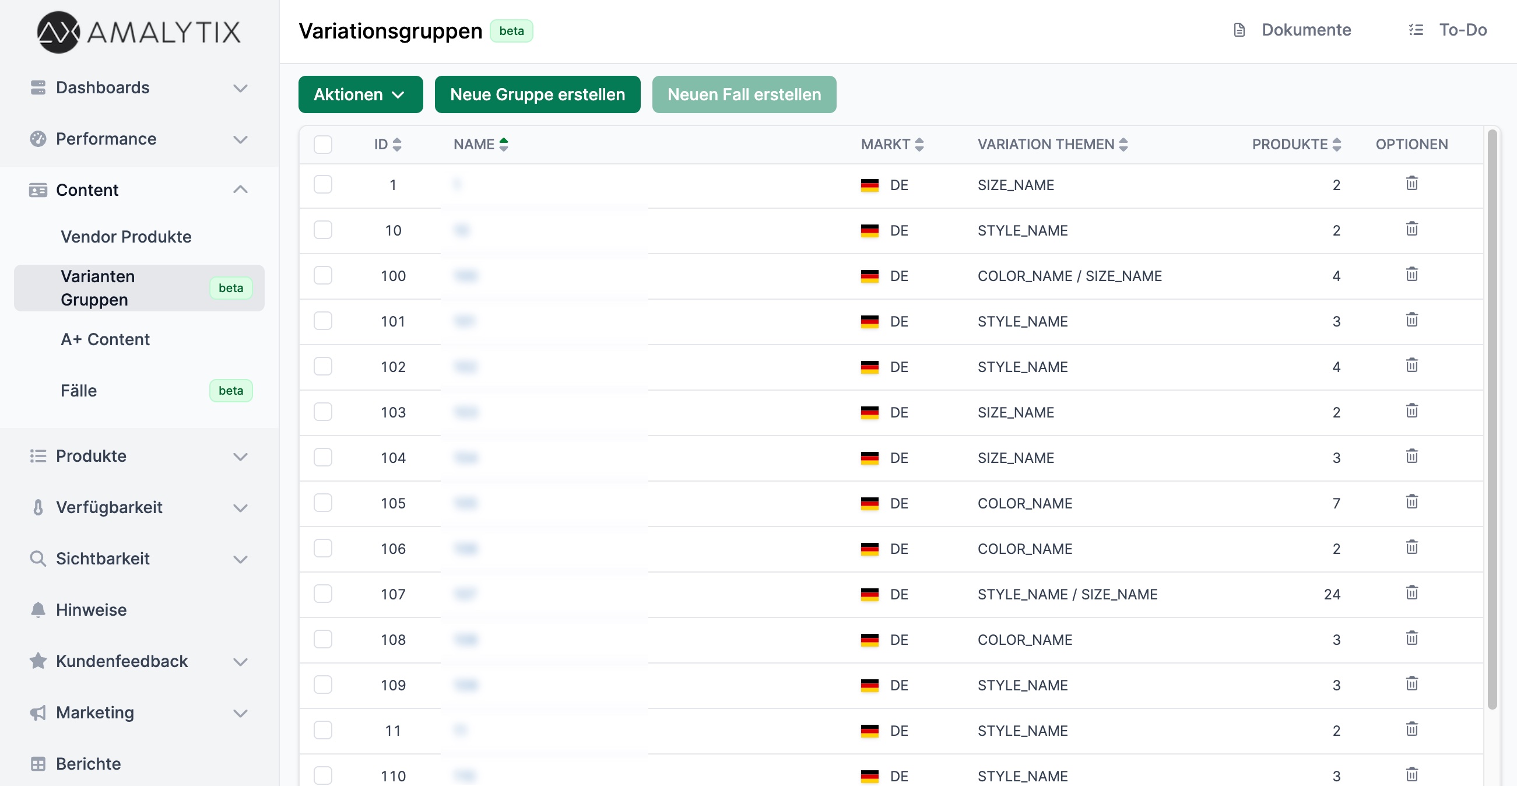1517x786 pixels.
Task: Open the Dokumente document icon
Action: [x=1239, y=29]
